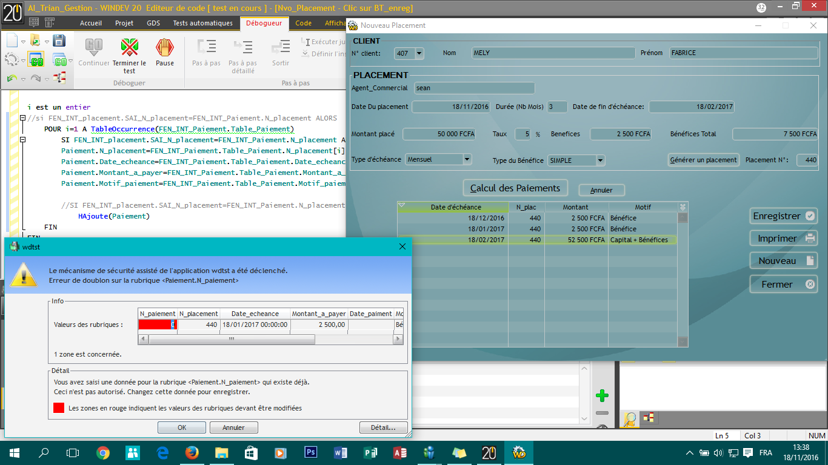Click the gray redo arrow icon
Viewport: 828px width, 465px height.
coord(36,78)
